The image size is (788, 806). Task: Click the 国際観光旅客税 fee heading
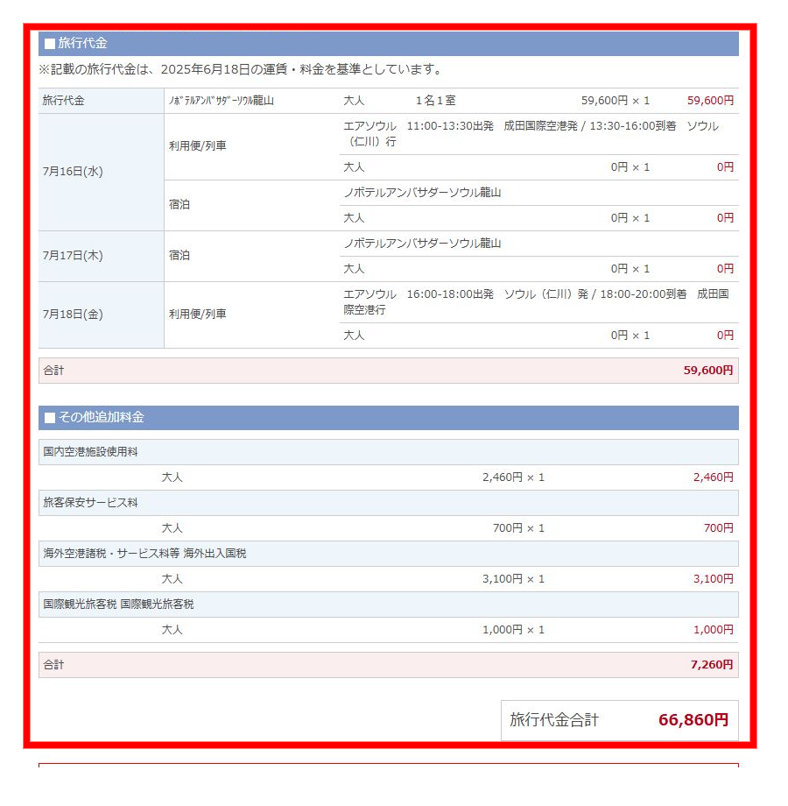coord(389,604)
